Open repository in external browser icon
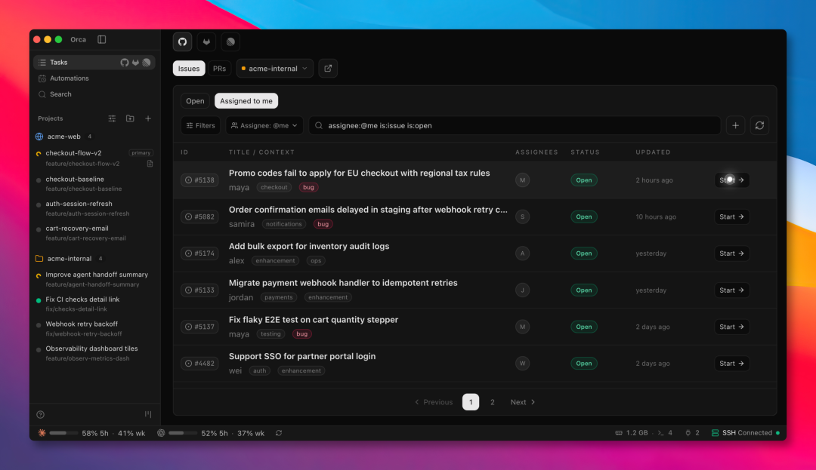 click(328, 69)
